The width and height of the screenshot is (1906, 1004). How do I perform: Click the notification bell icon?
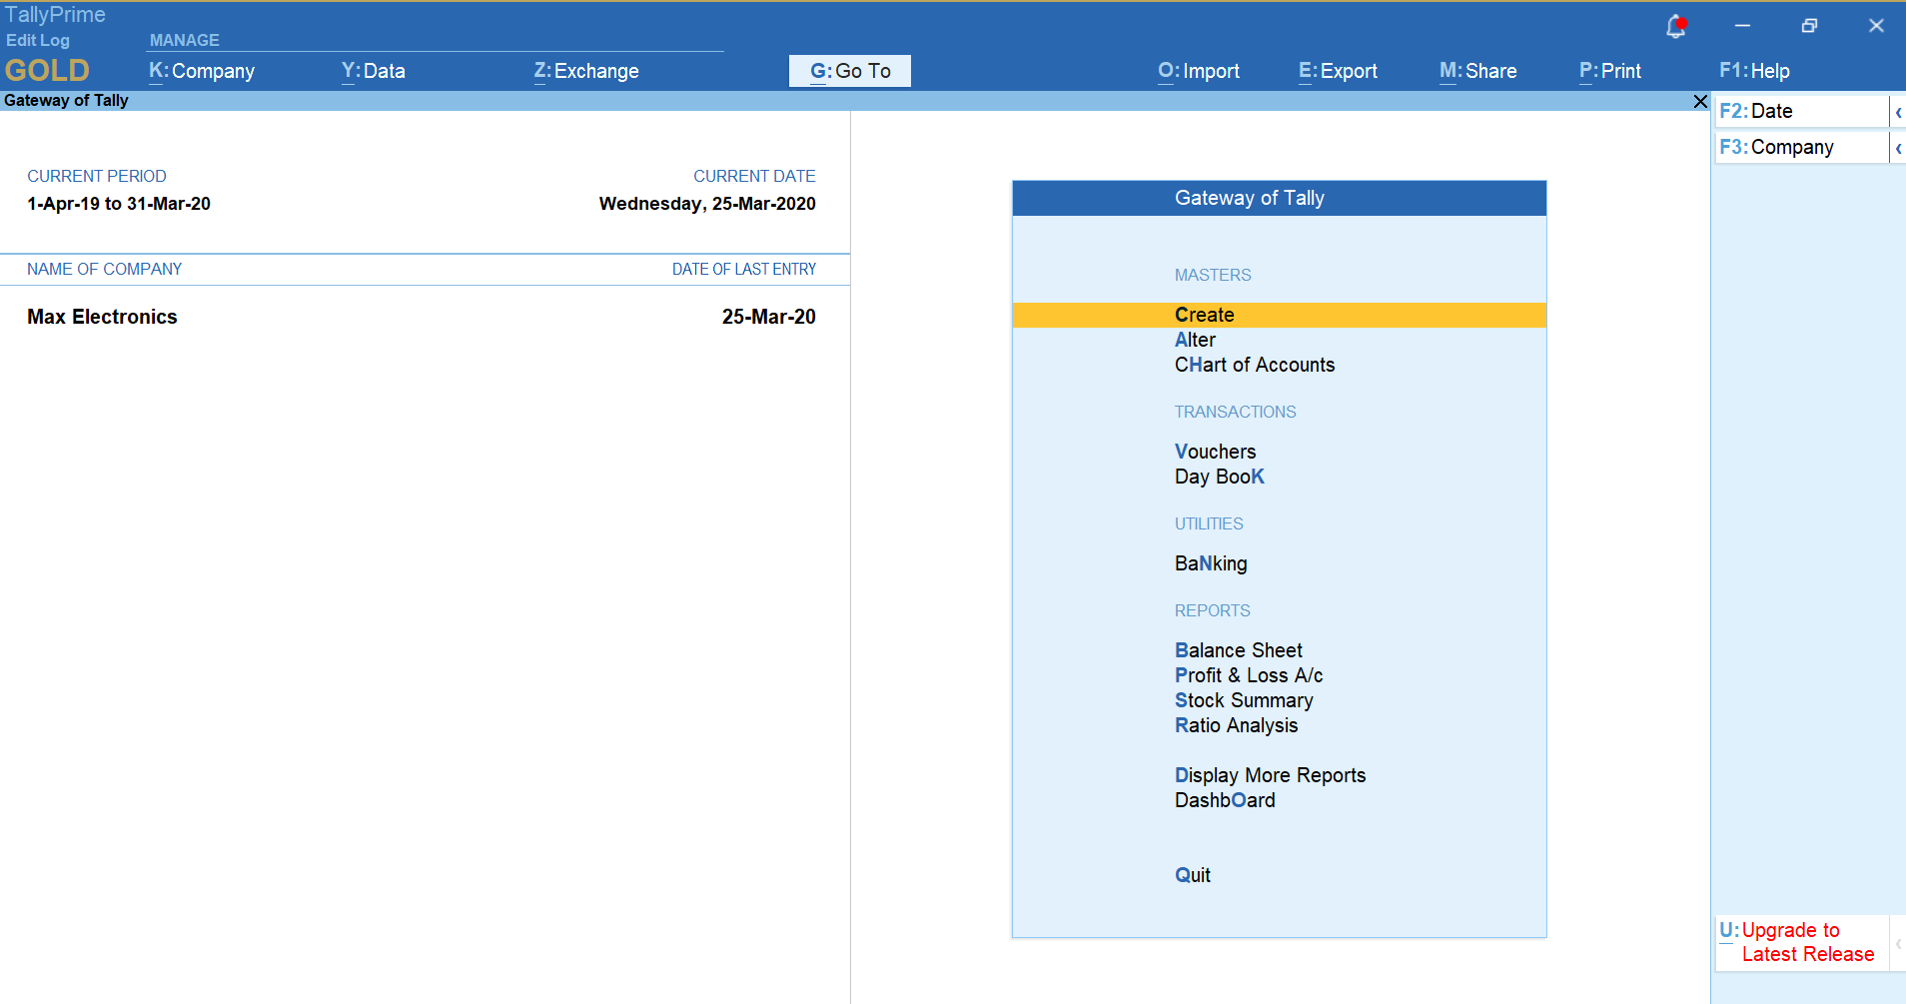pyautogui.click(x=1675, y=27)
